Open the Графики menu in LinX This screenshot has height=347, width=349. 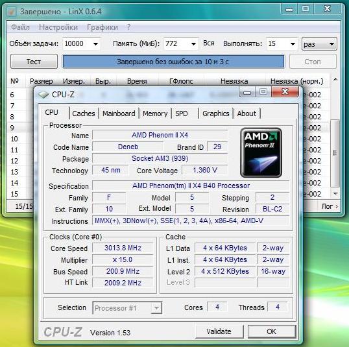click(x=102, y=27)
